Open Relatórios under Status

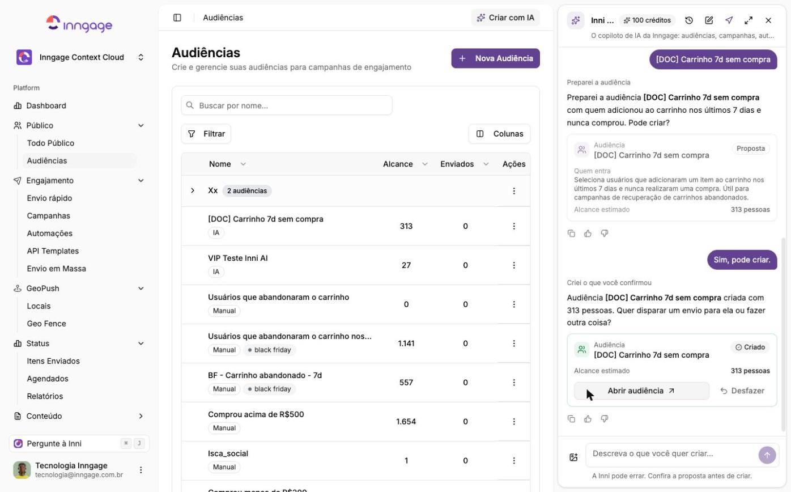[45, 396]
